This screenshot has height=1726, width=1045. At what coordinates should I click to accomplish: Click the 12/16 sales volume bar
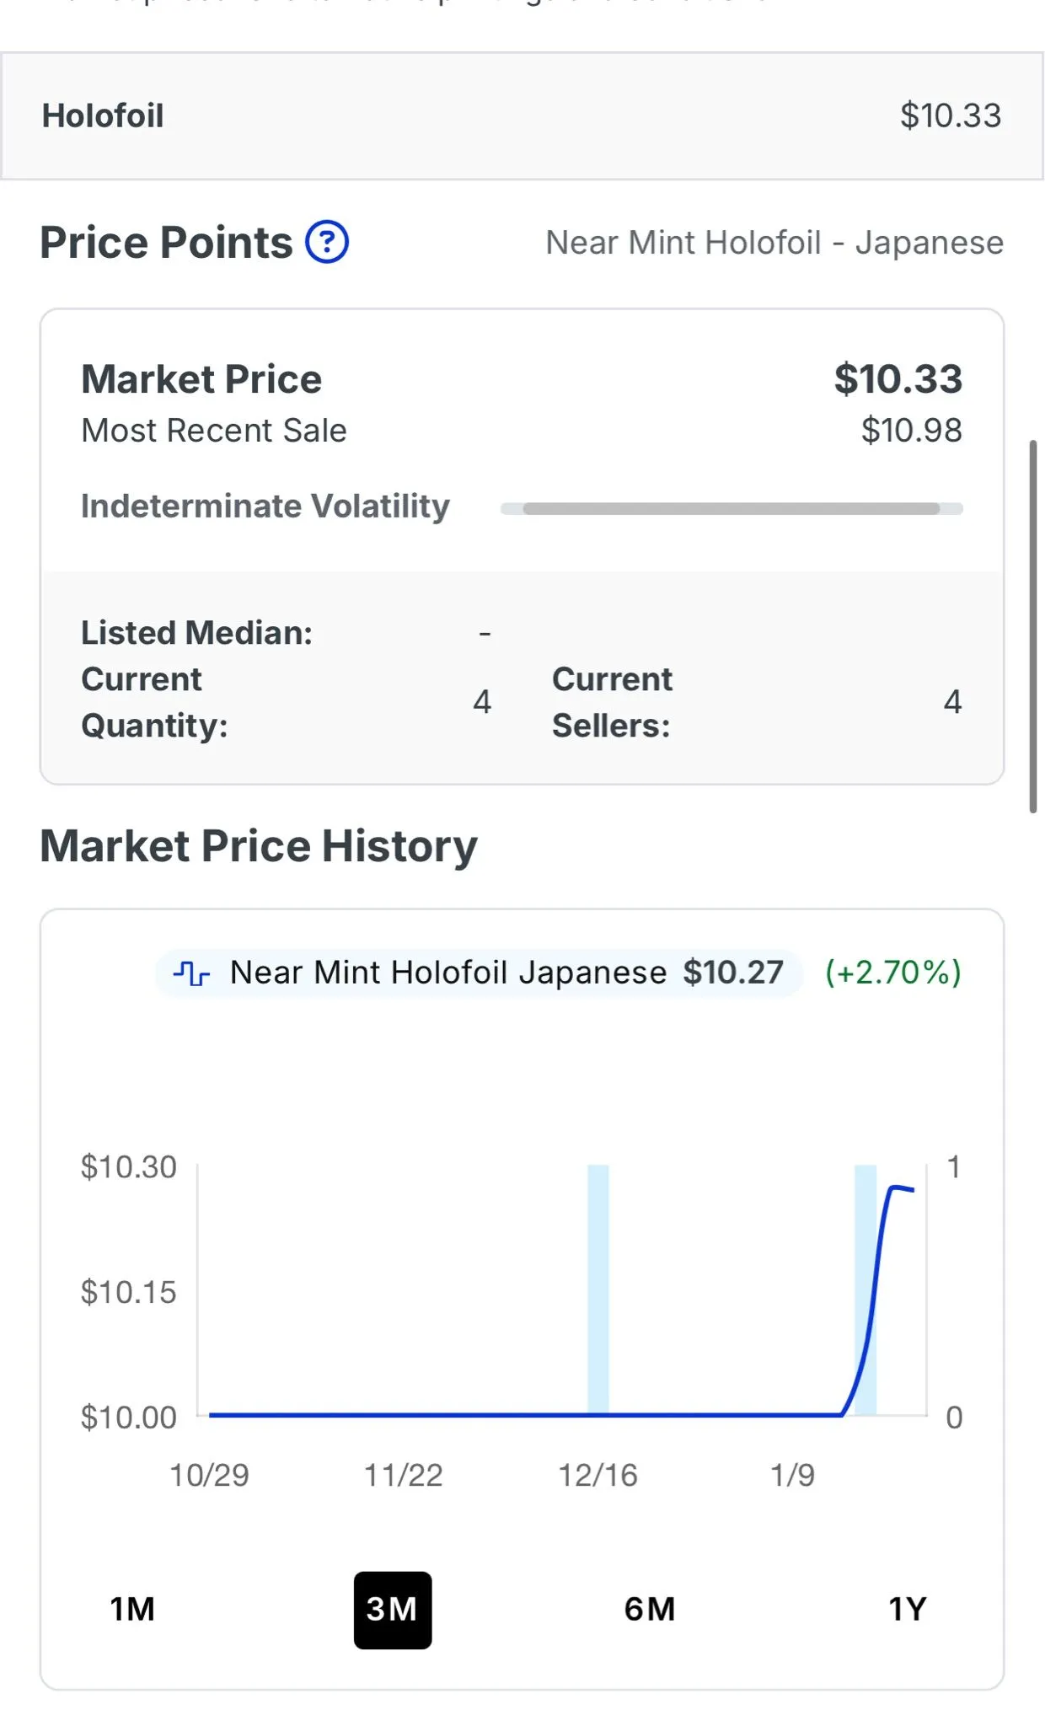click(598, 1289)
